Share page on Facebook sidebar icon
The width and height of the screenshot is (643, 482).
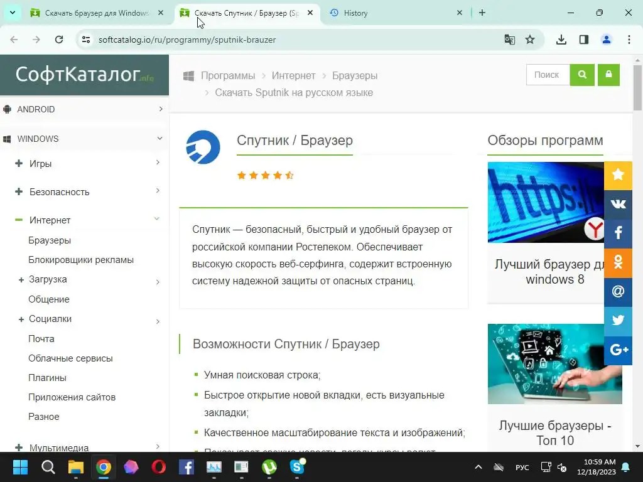click(x=618, y=233)
